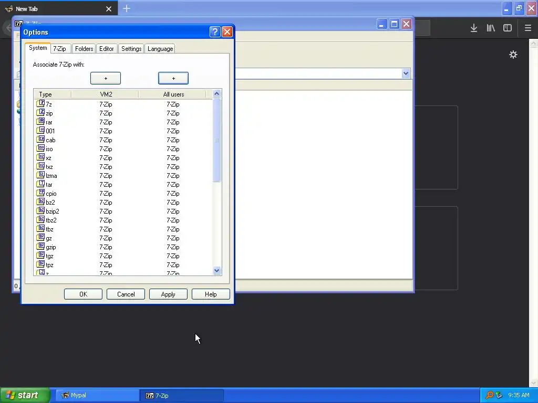Select the 001 file type icon
This screenshot has height=403, width=538.
pos(40,130)
